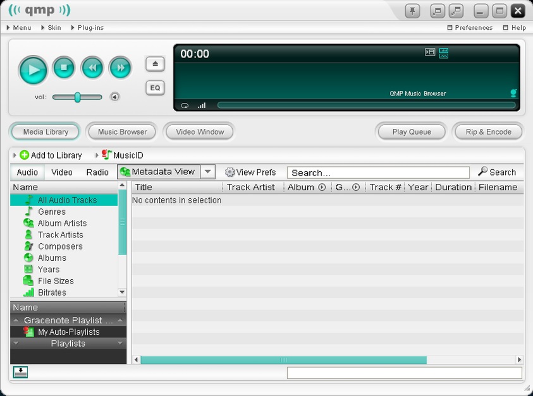This screenshot has height=396, width=533.
Task: Click the Add to Library plus icon
Action: click(25, 155)
